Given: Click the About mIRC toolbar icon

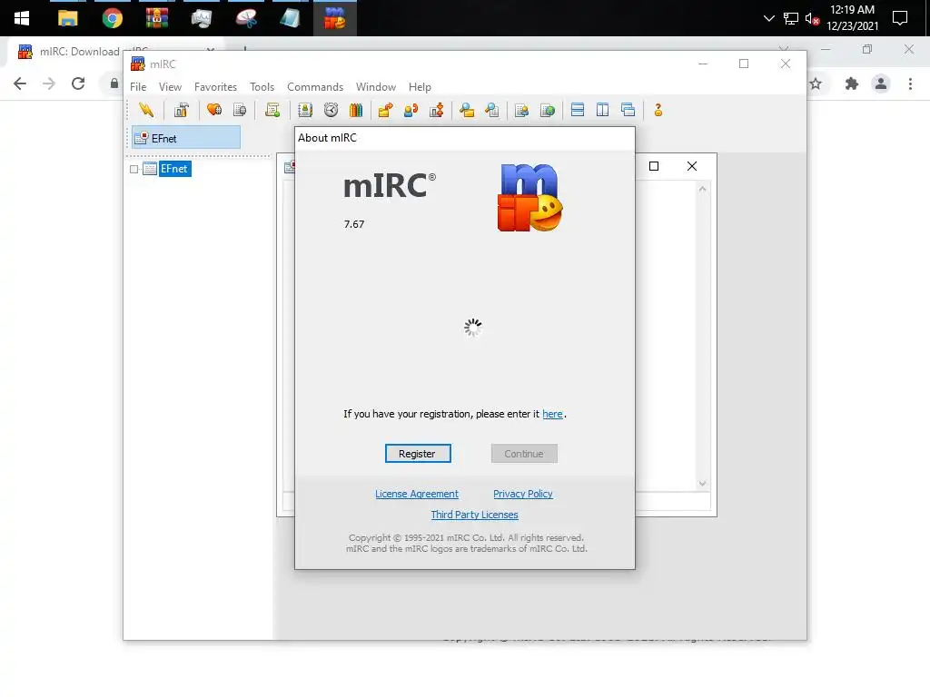Looking at the screenshot, I should tap(658, 110).
